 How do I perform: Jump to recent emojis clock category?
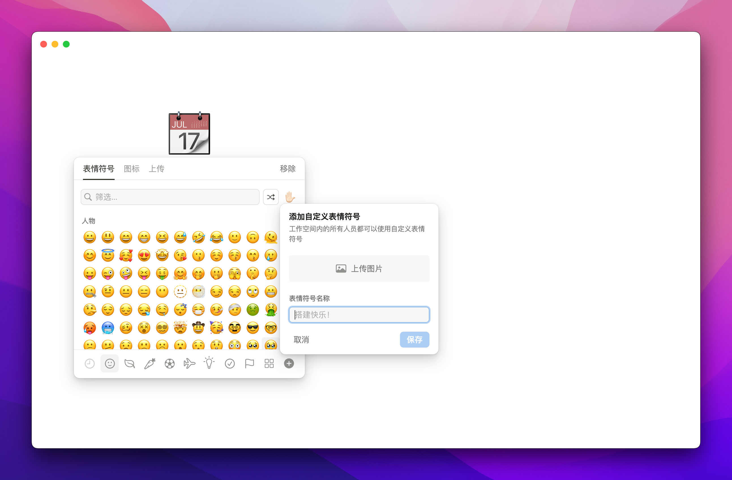click(89, 364)
